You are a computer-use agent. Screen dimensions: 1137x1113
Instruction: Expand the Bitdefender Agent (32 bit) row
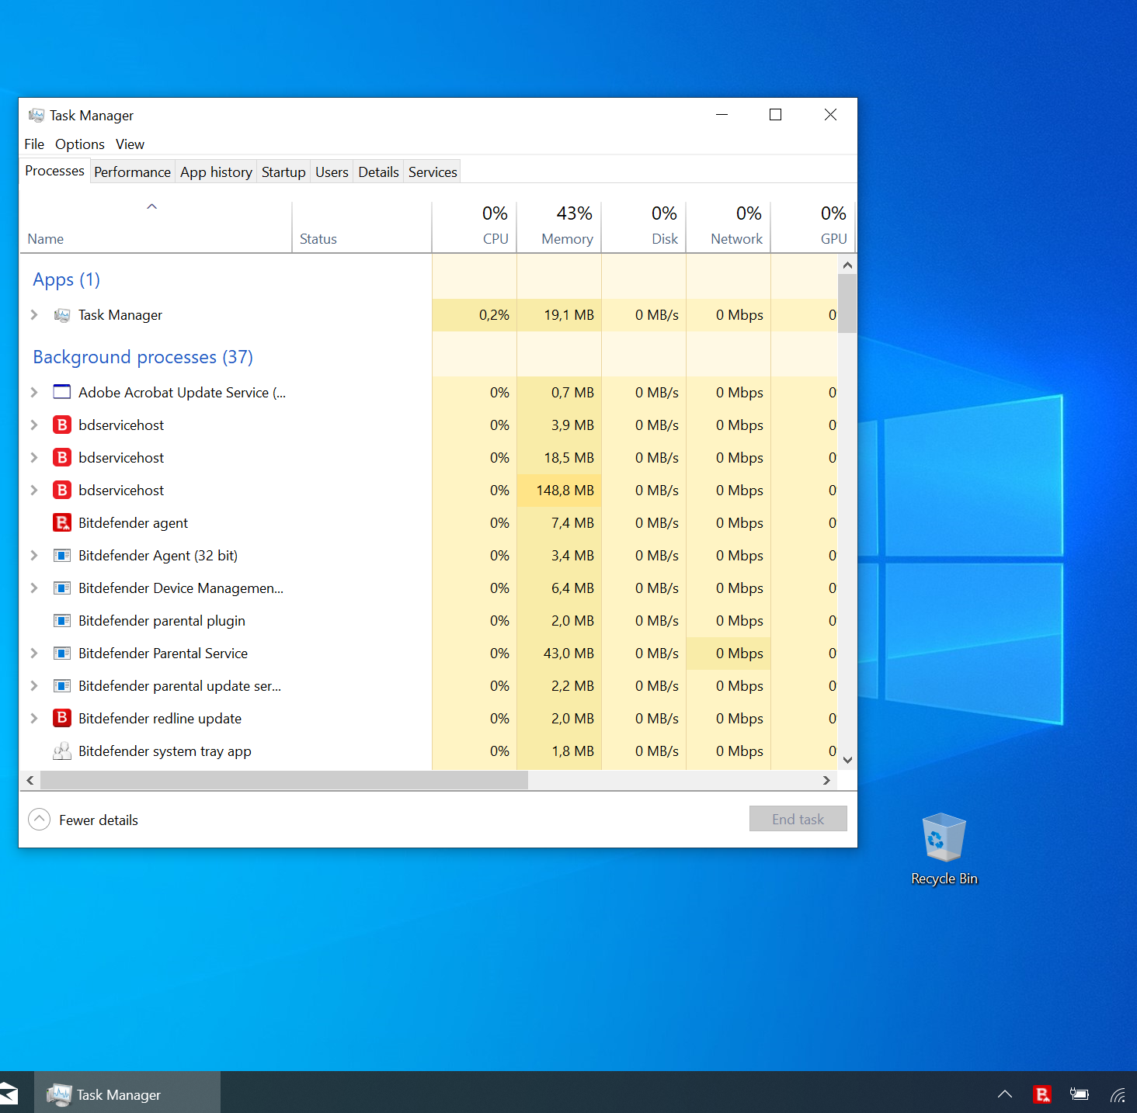(34, 556)
